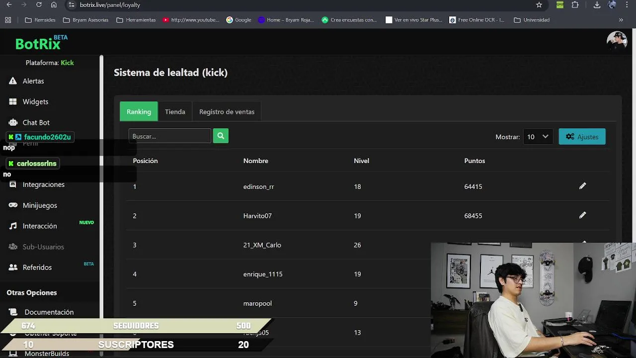The height and width of the screenshot is (358, 636).
Task: Open the bookmarks apps grid icon
Action: tap(8, 20)
